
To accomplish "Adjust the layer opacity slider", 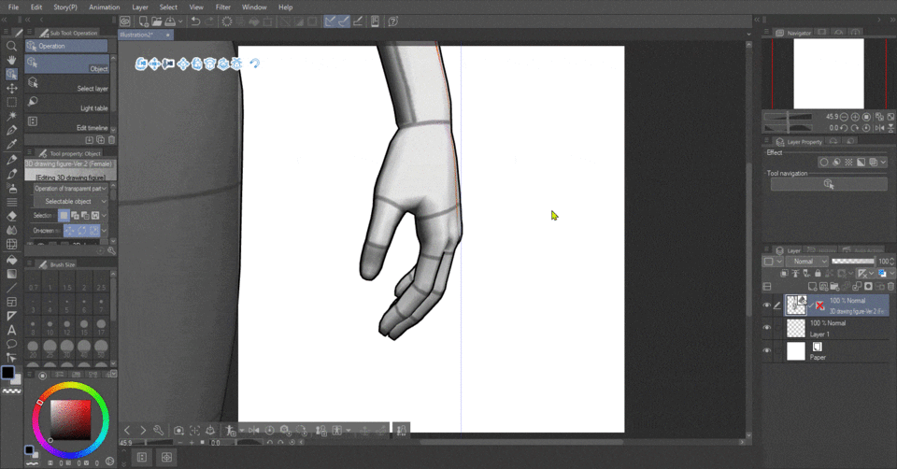I will coord(853,262).
